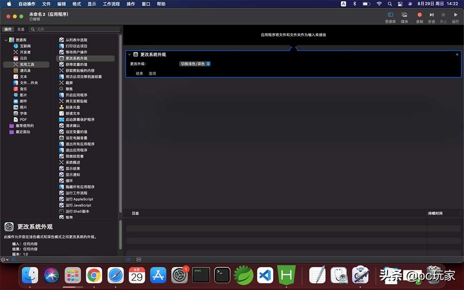Open Visual Studio Code from the Dock
464x290 pixels.
pyautogui.click(x=265, y=275)
